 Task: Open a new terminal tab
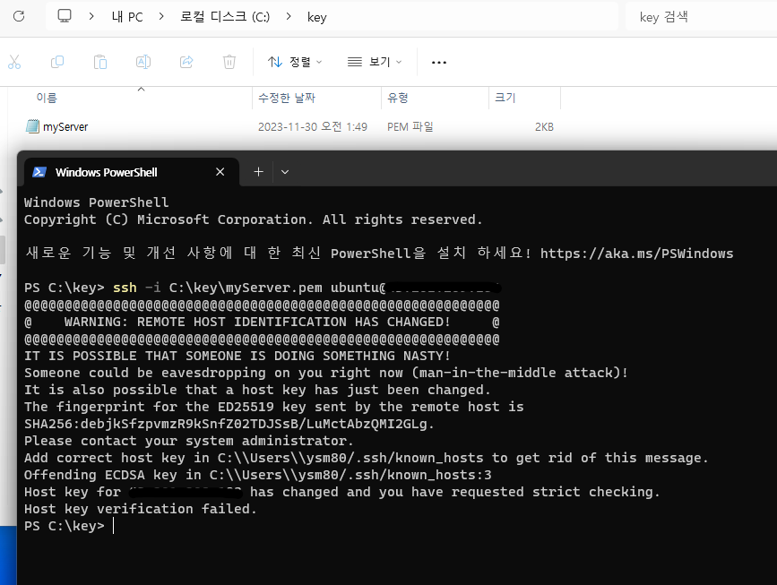coord(258,172)
